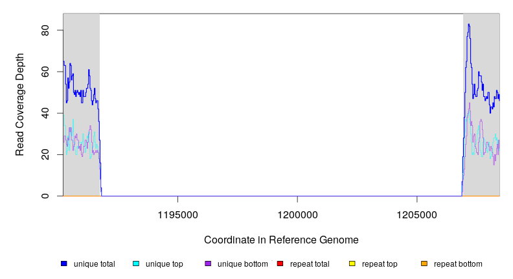
Task: Click the purple unique bottom legend swatch
Action: (208, 263)
